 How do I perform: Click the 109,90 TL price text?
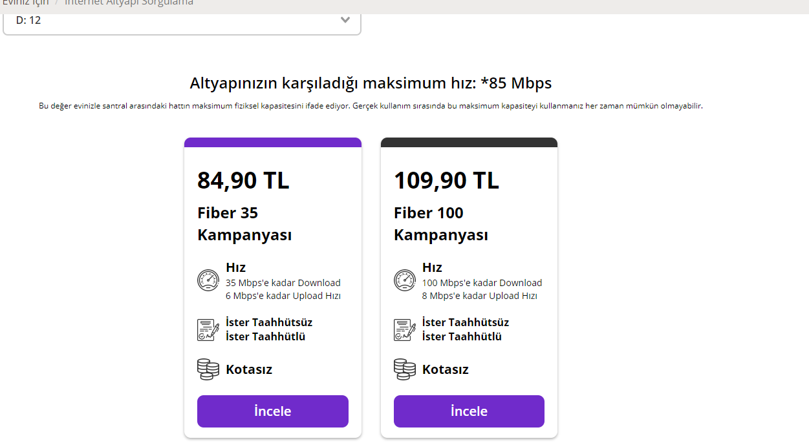pyautogui.click(x=446, y=181)
